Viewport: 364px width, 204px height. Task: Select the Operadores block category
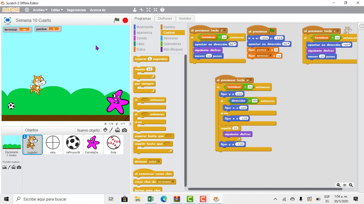click(172, 44)
